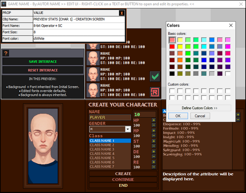Click the Font Size value field
The height and width of the screenshot is (193, 246).
coord(79,32)
